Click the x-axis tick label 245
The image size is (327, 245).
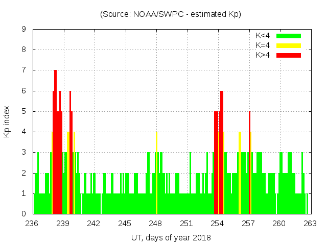pyautogui.click(x=125, y=224)
